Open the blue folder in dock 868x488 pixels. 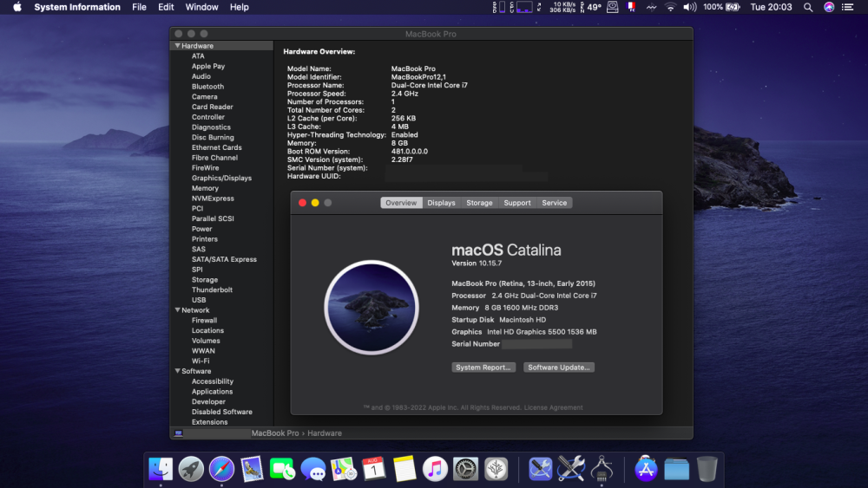[676, 469]
